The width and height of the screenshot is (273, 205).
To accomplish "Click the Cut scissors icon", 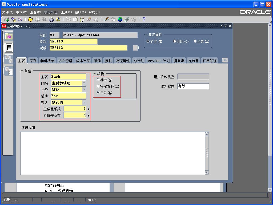I will tap(68, 19).
